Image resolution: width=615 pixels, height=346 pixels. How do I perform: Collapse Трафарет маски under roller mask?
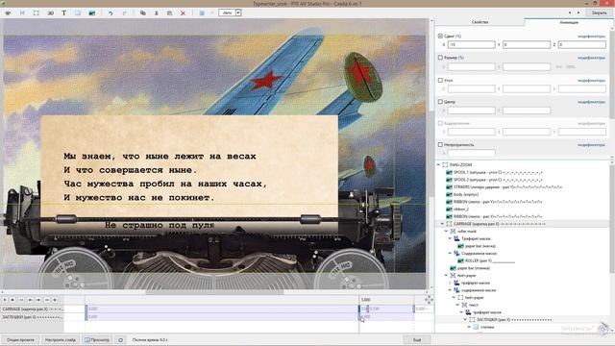[x=450, y=239]
